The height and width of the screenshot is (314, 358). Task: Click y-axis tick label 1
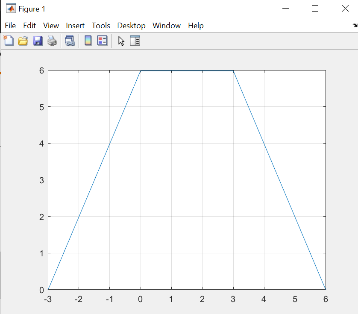[41, 253]
